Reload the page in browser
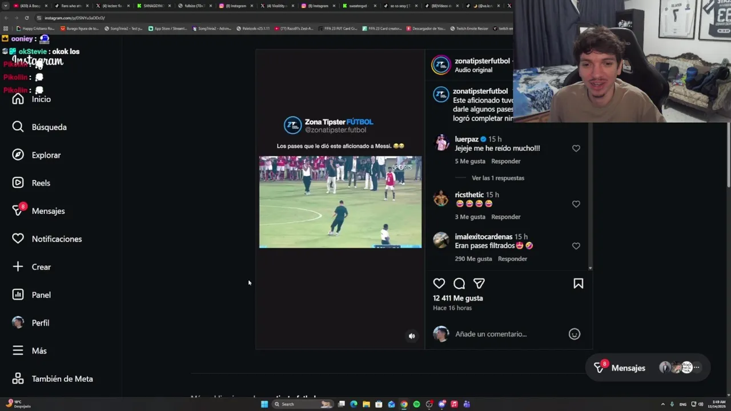The width and height of the screenshot is (731, 411). click(x=27, y=18)
